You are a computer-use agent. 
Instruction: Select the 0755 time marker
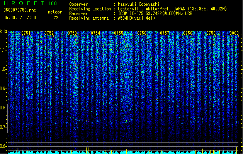[119, 33]
